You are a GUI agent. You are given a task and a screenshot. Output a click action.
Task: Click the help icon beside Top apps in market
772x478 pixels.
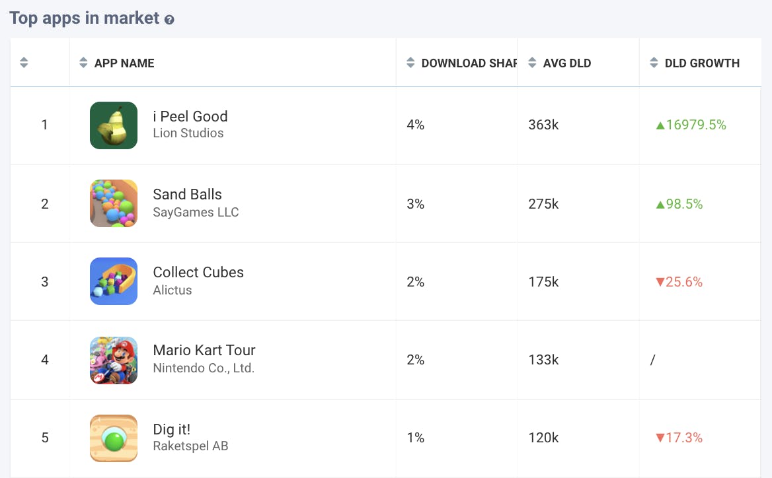169,20
